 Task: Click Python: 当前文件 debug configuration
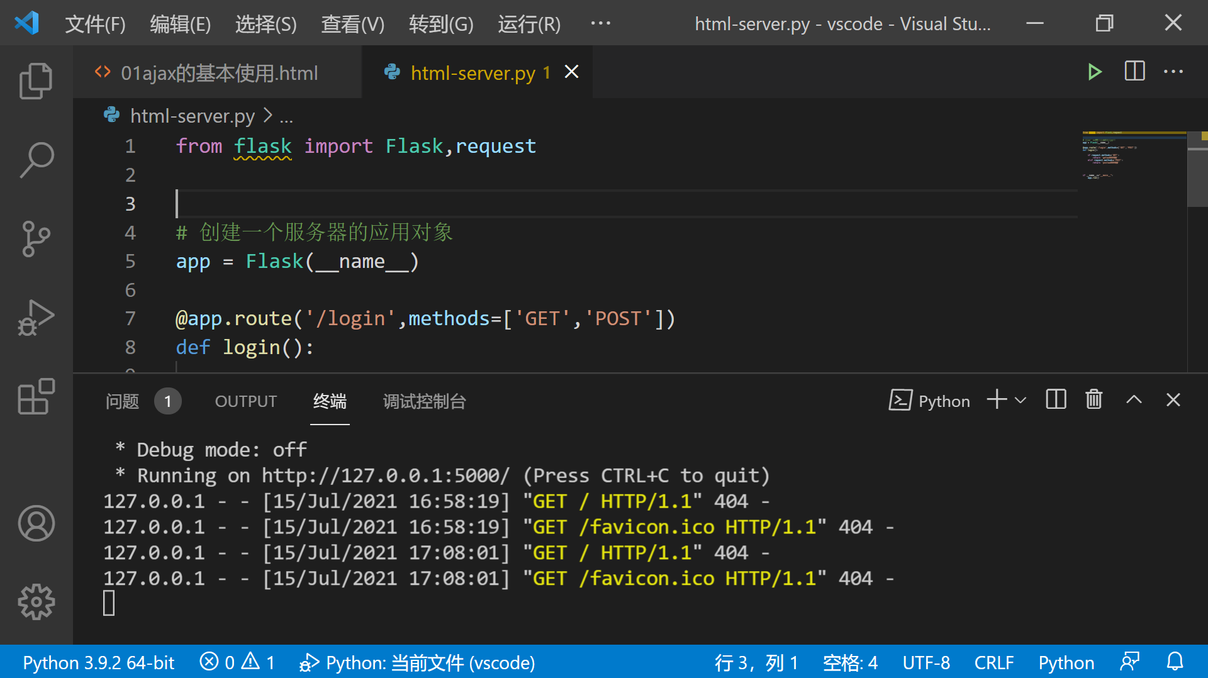tap(417, 662)
